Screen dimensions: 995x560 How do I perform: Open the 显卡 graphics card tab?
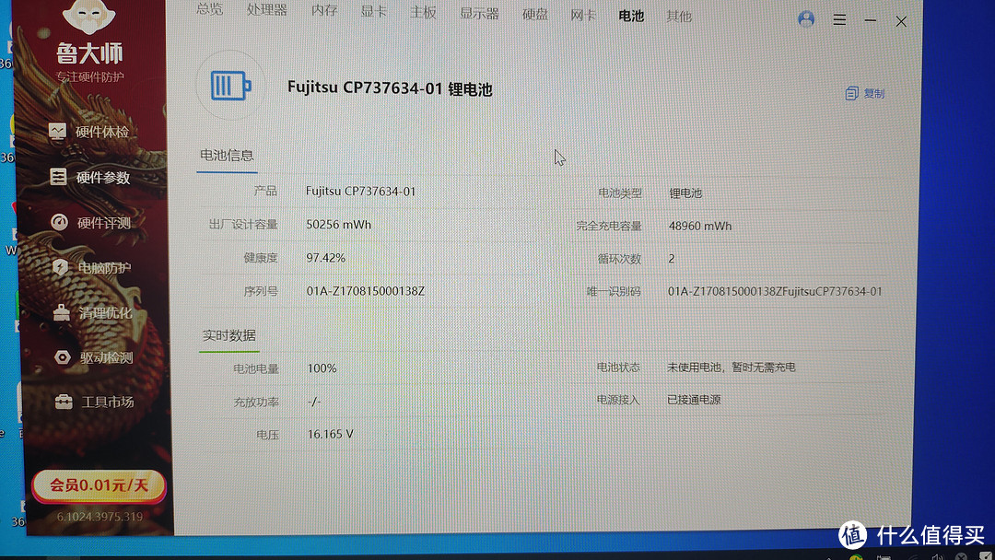coord(372,12)
